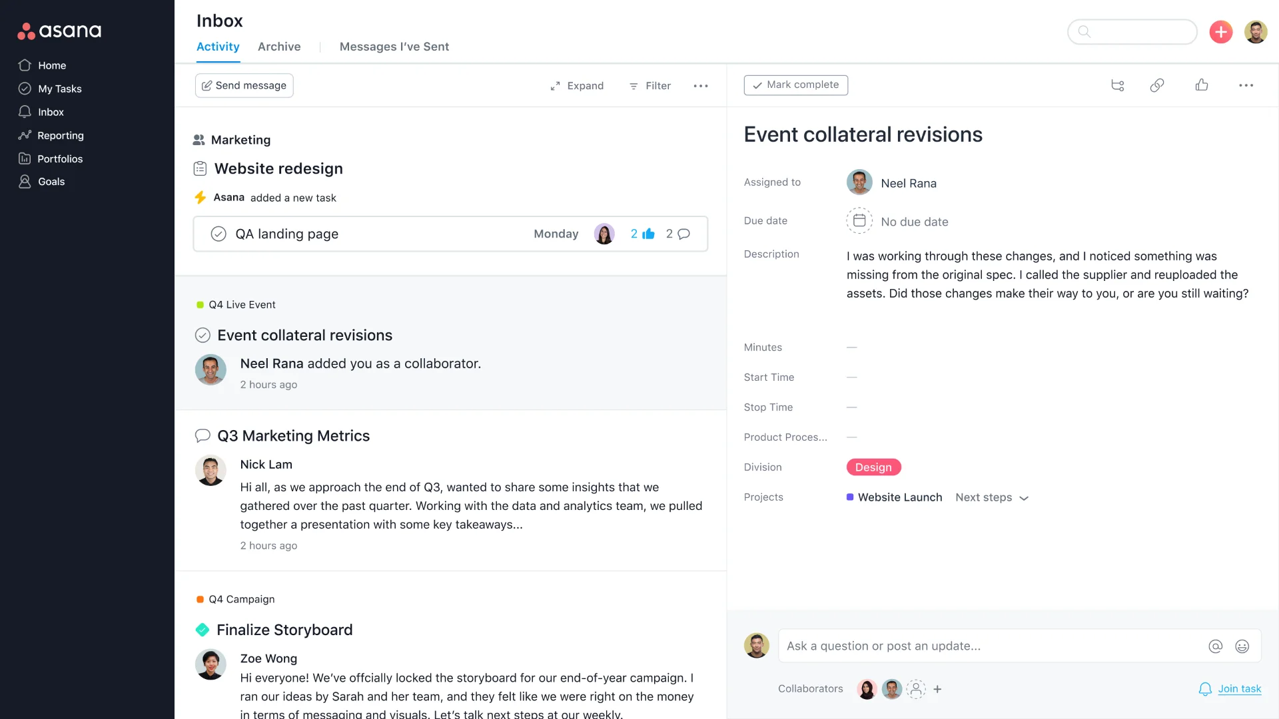Mark Event collateral revisions complete
This screenshot has width=1279, height=719.
[795, 85]
